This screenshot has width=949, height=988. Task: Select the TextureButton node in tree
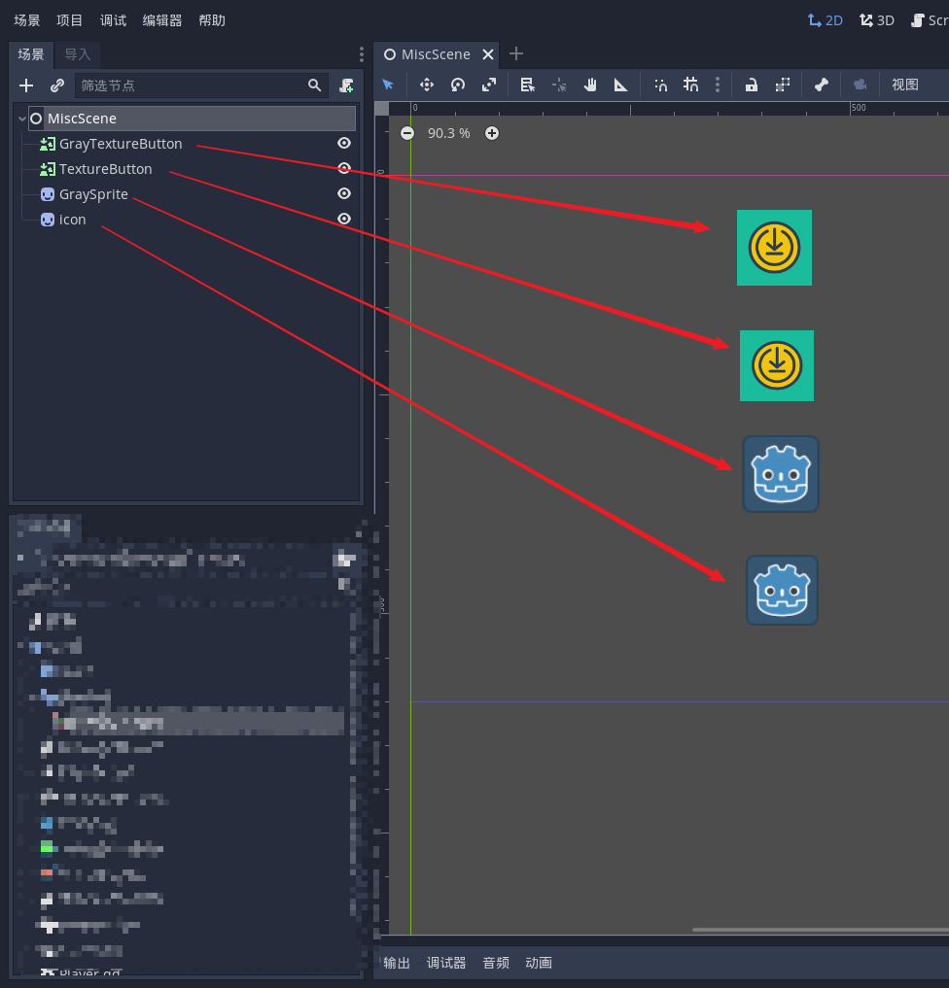105,169
